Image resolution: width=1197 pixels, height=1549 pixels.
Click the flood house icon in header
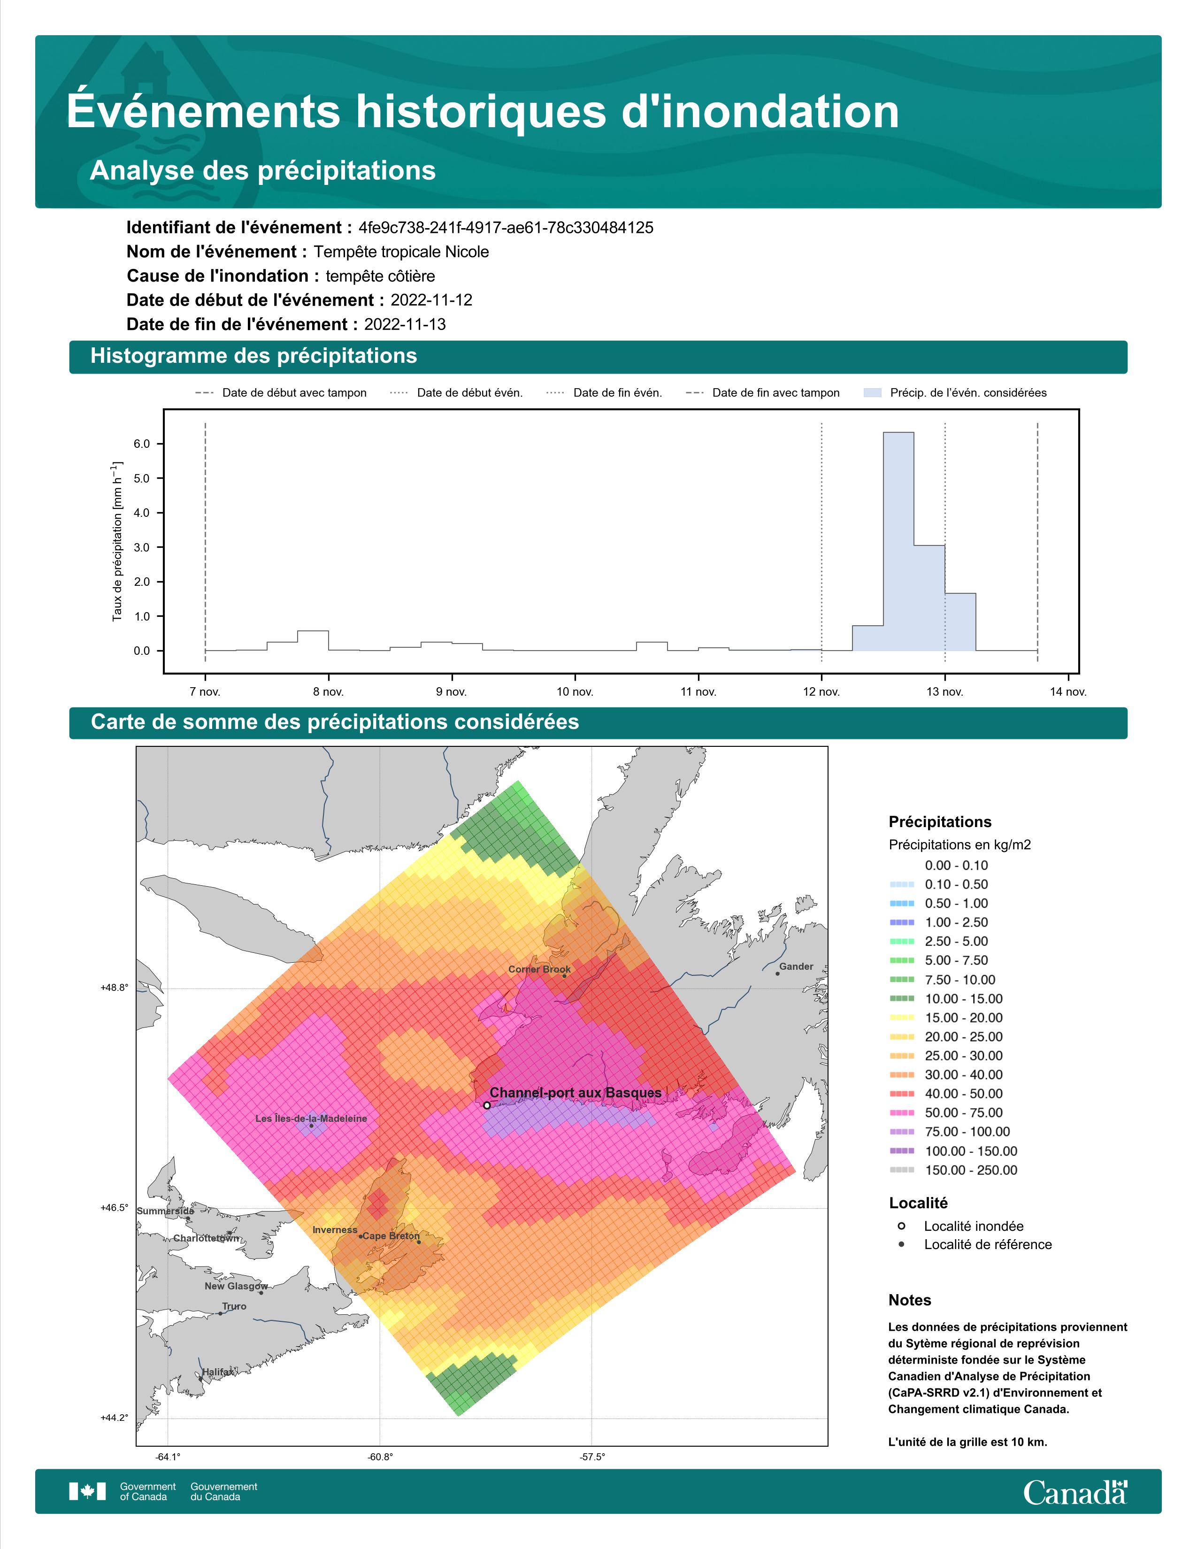[x=146, y=69]
